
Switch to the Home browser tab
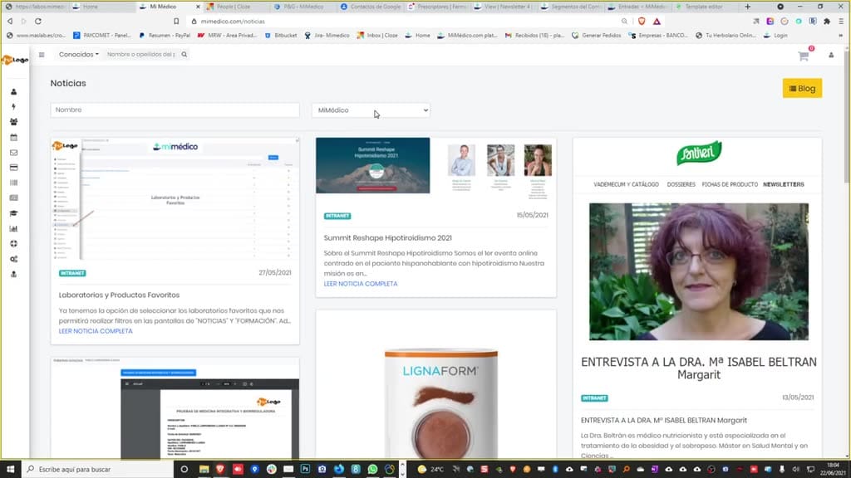90,7
